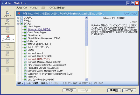Image resolution: width=140 pixels, height=95 pixels.
Task: Select IMAPIv2 書き込みサポート row
Action: click(39, 44)
